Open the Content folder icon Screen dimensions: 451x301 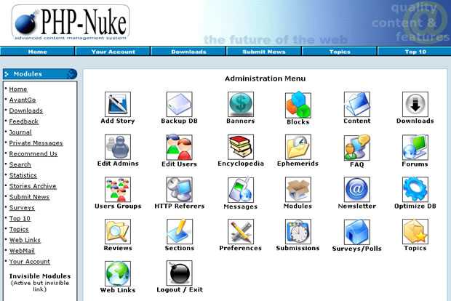(x=356, y=104)
